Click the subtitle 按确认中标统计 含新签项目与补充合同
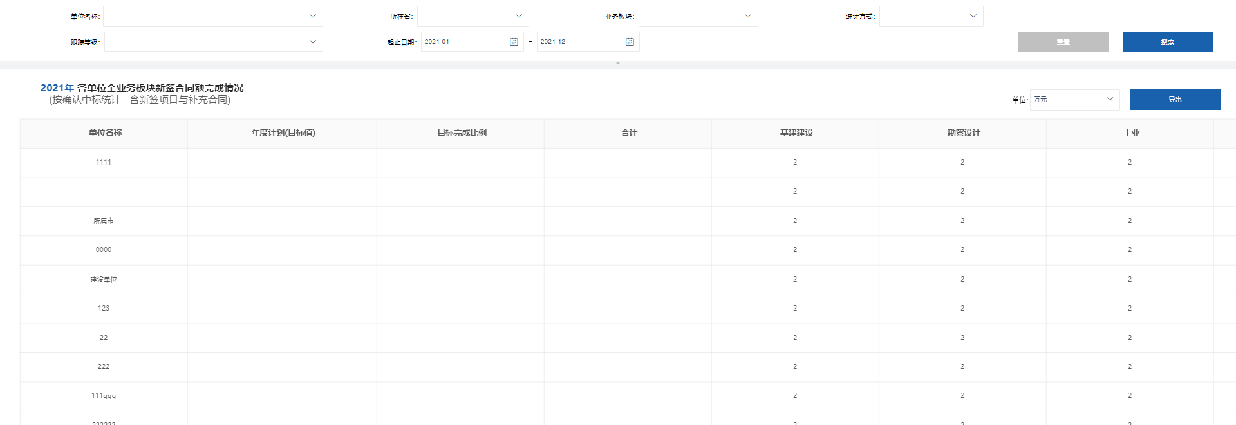This screenshot has width=1236, height=425. coord(140,100)
